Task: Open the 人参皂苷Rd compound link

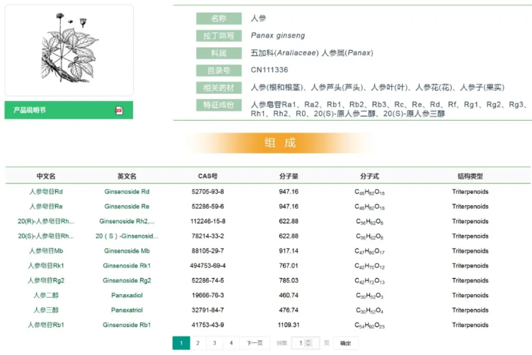Action: (46, 191)
